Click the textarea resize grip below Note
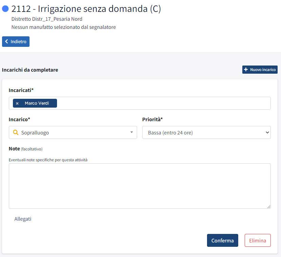Image resolution: width=281 pixels, height=257 pixels. 269,206
